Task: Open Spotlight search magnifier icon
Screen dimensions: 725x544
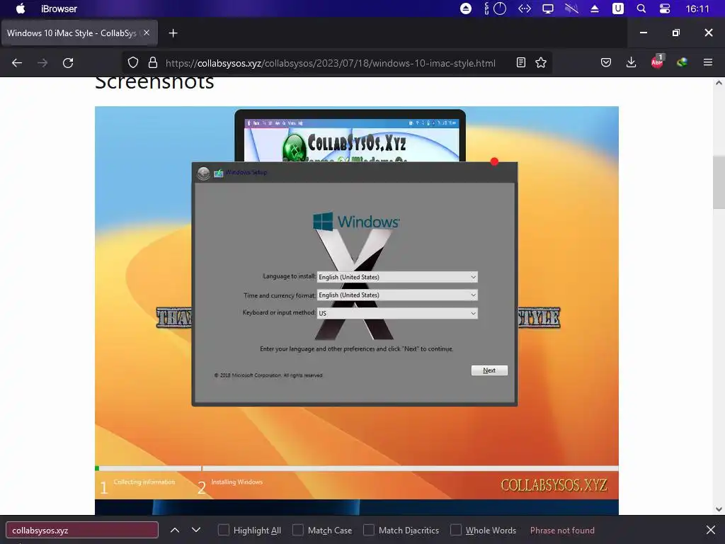Action: 641,8
